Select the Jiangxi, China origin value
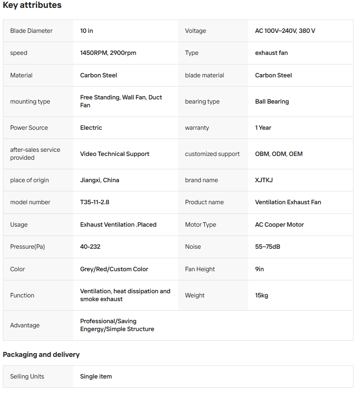Image resolution: width=358 pixels, height=396 pixels. [x=99, y=181]
